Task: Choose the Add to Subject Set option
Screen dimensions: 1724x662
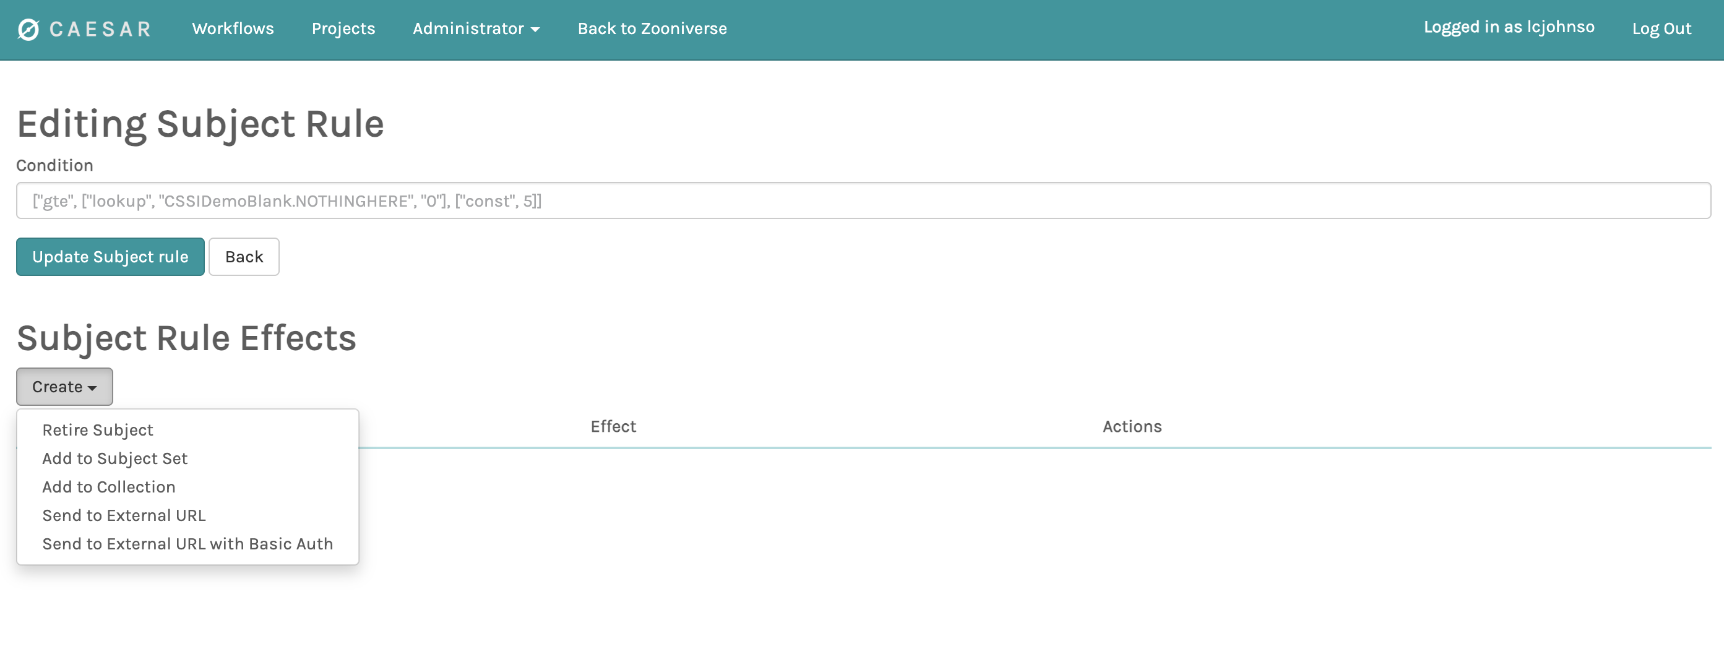Action: point(114,458)
